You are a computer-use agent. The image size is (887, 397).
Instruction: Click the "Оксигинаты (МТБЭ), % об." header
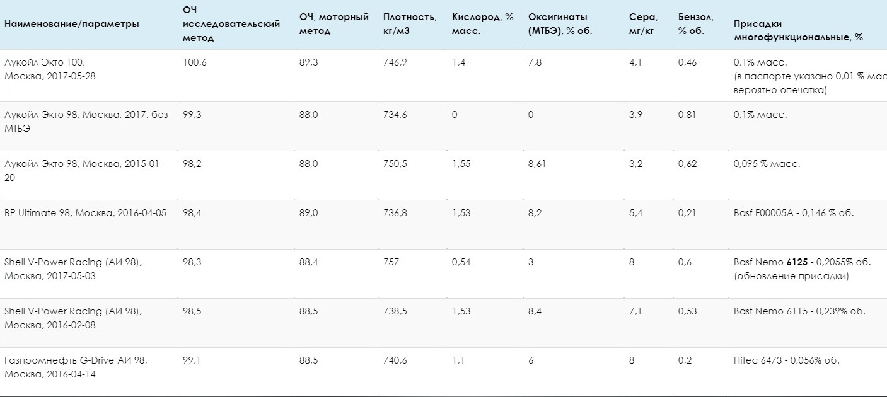560,24
